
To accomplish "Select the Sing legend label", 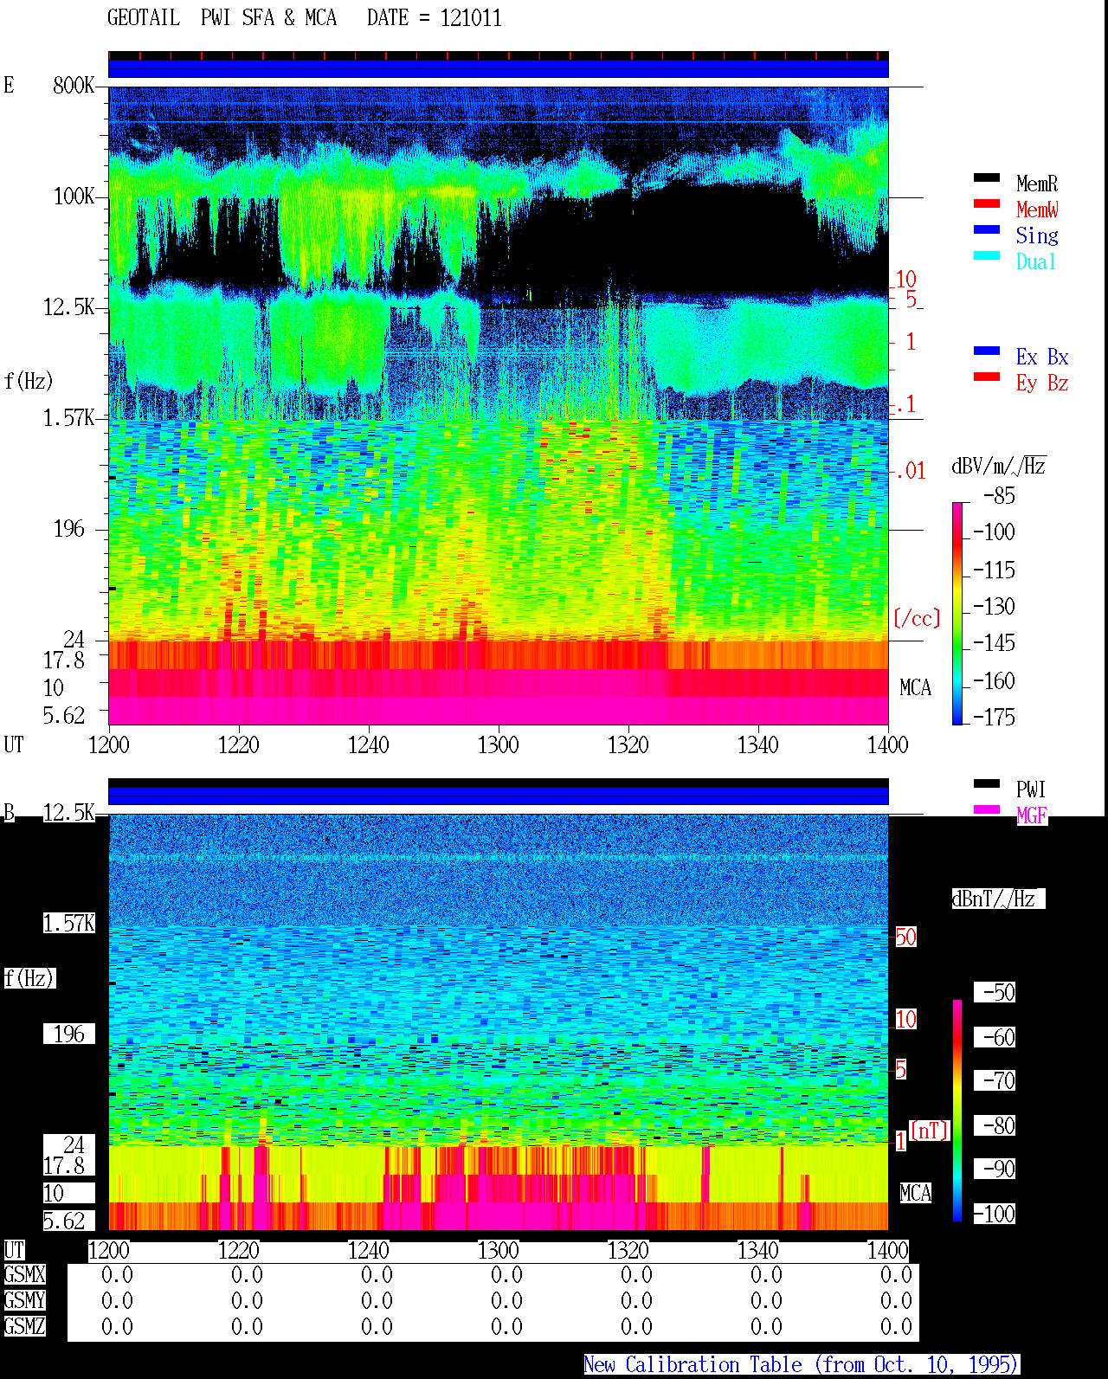I will (1037, 235).
